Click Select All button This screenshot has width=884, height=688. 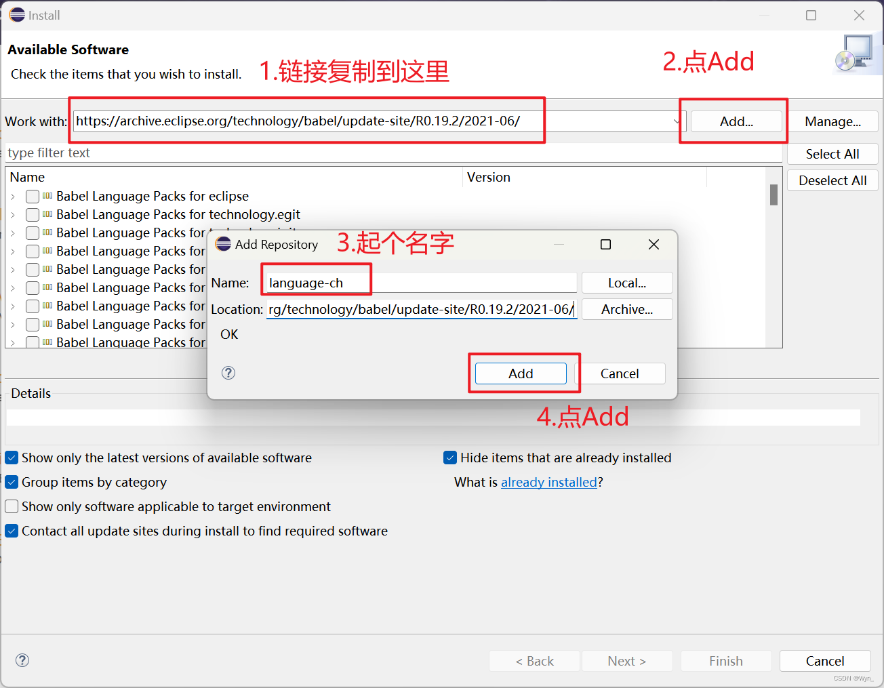[x=832, y=154]
